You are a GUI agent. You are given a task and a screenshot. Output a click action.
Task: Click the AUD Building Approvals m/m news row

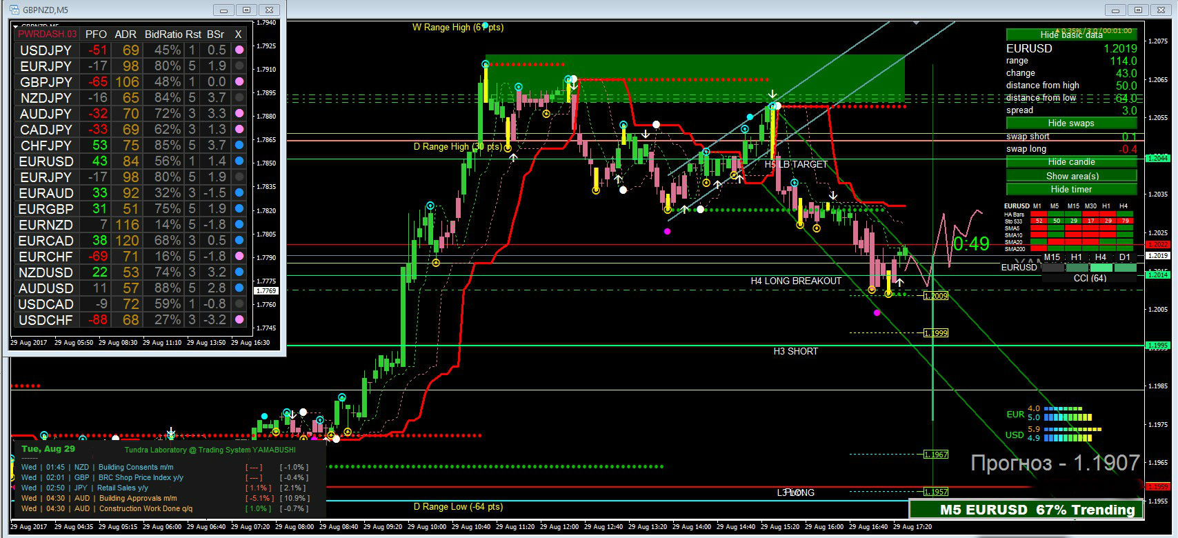coord(165,498)
